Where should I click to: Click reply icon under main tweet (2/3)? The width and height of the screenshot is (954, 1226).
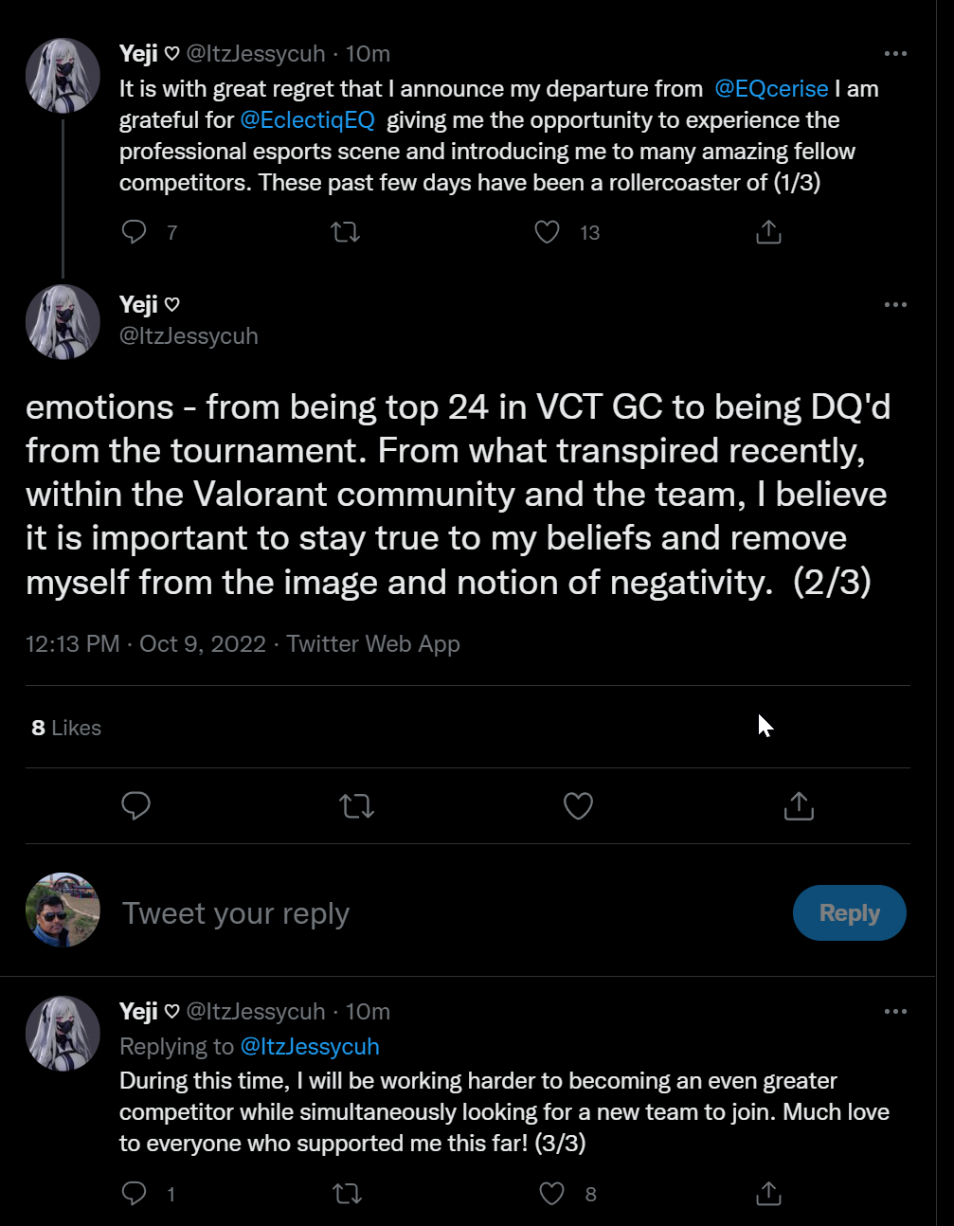click(x=136, y=806)
